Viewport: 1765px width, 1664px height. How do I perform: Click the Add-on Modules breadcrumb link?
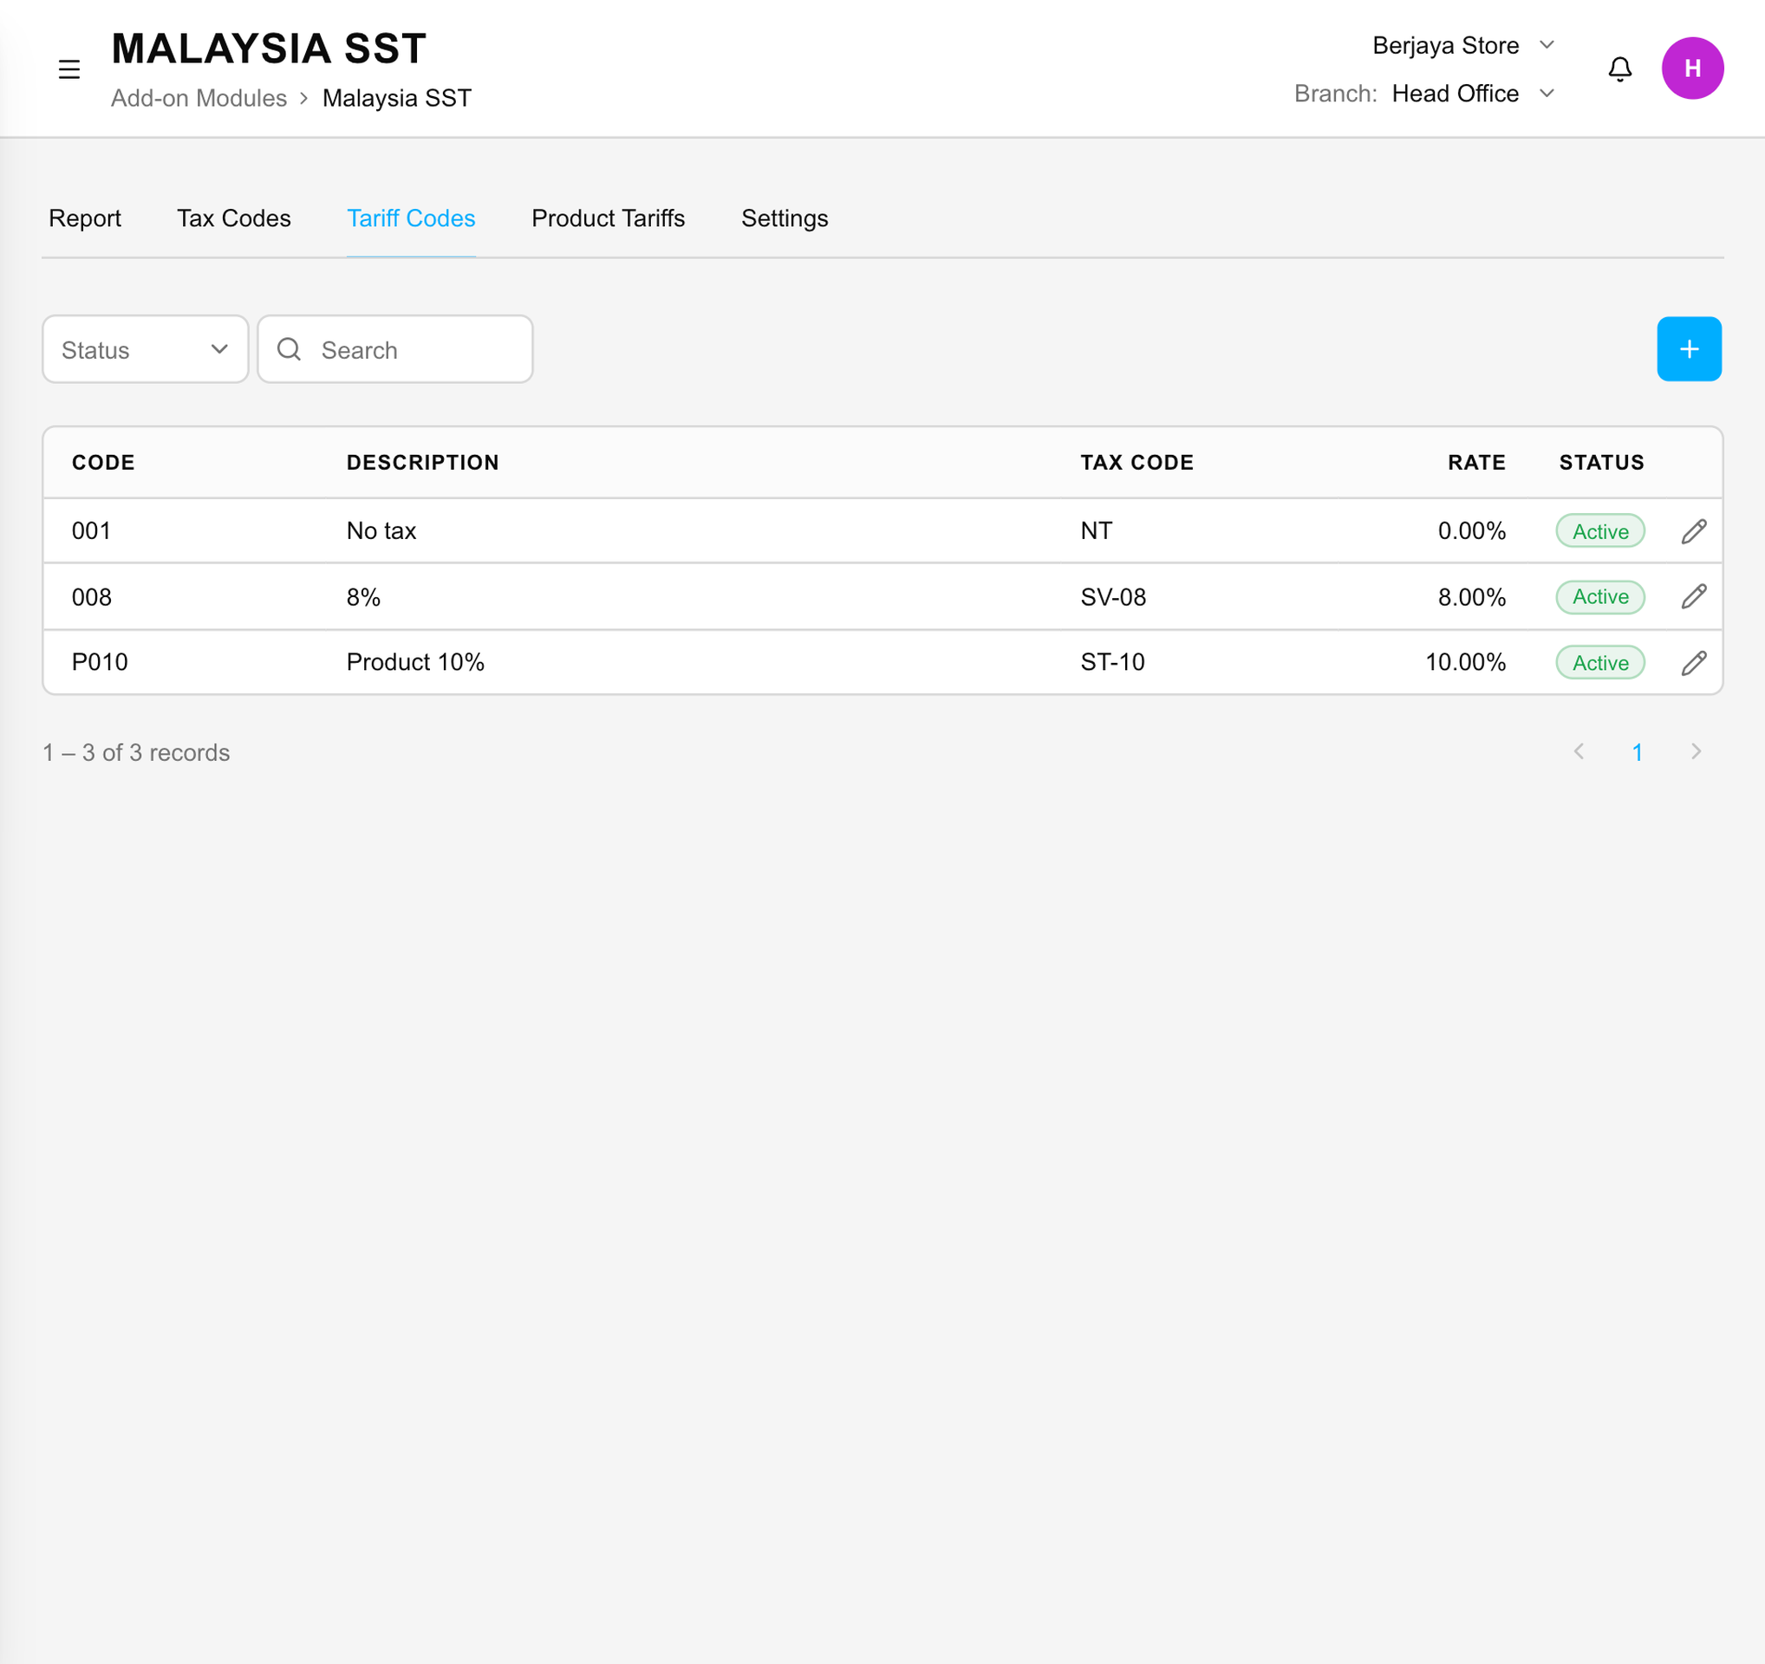(x=199, y=98)
